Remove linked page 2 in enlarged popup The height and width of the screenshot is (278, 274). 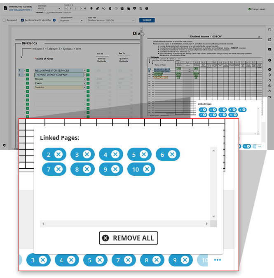click(x=59, y=154)
